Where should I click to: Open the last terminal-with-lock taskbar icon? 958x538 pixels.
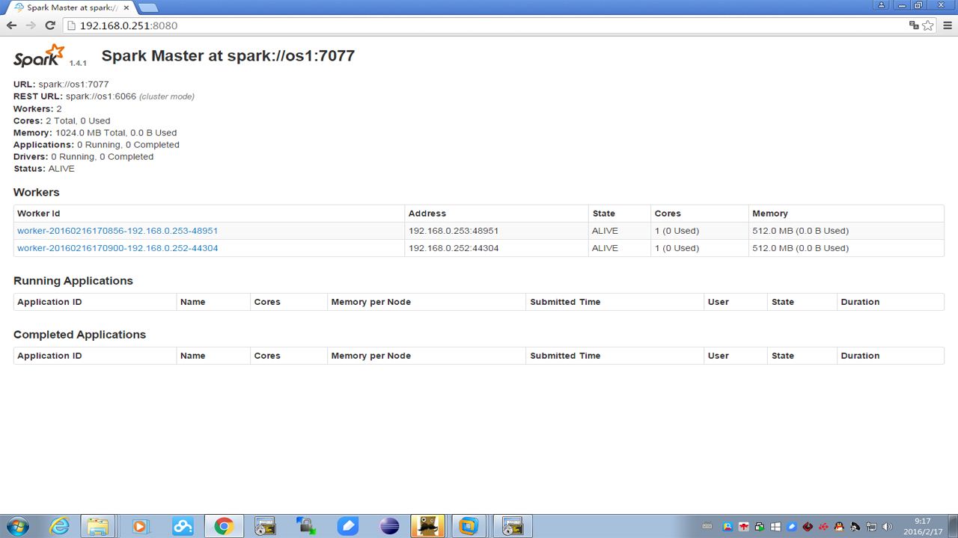(x=512, y=526)
